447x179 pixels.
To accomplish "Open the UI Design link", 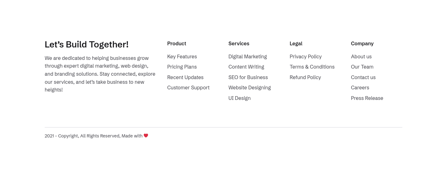I will tap(239, 98).
